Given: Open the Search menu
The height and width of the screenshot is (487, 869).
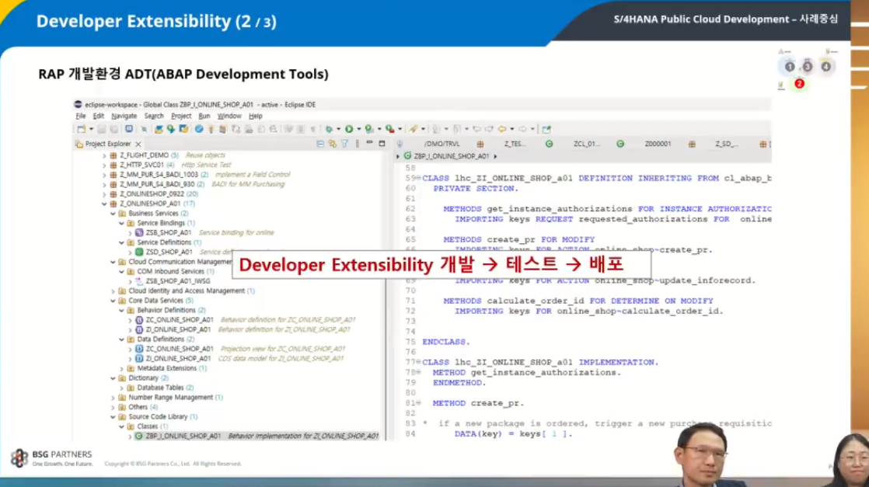Looking at the screenshot, I should [x=154, y=116].
